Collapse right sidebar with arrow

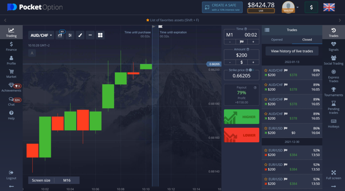pyautogui.click(x=334, y=186)
